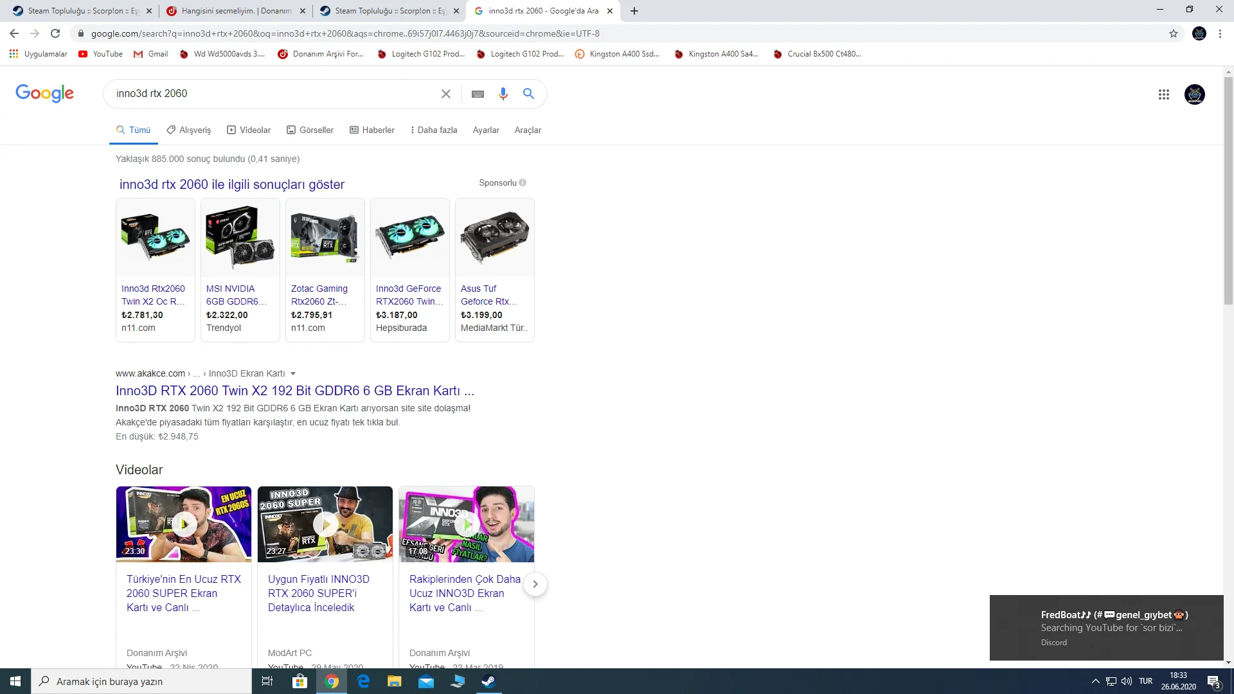Open the inno3d rtx 2060 ile ilgili link
The height and width of the screenshot is (694, 1234).
tap(232, 184)
